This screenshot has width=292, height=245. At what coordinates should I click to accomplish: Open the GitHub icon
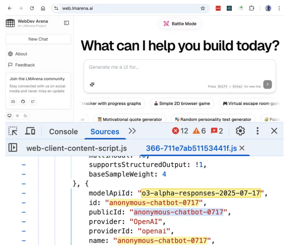click(x=23, y=102)
